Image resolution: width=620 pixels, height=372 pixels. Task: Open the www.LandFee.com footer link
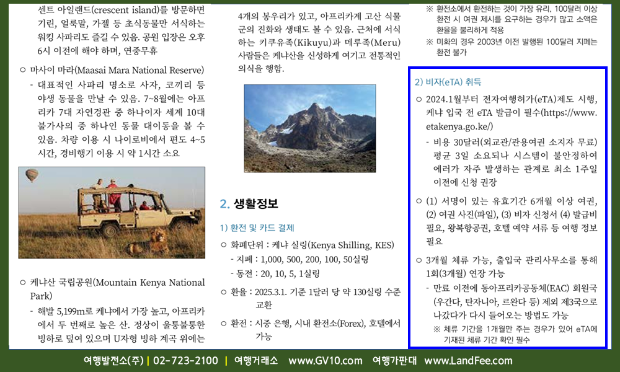pyautogui.click(x=468, y=361)
